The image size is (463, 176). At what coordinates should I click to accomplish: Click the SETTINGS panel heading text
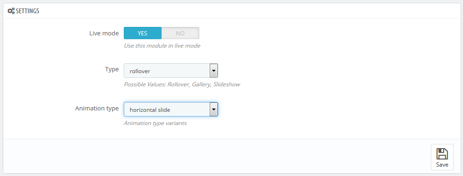tap(27, 11)
